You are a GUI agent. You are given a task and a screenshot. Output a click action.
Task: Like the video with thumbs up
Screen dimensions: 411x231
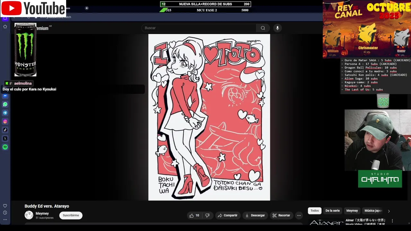click(x=194, y=216)
